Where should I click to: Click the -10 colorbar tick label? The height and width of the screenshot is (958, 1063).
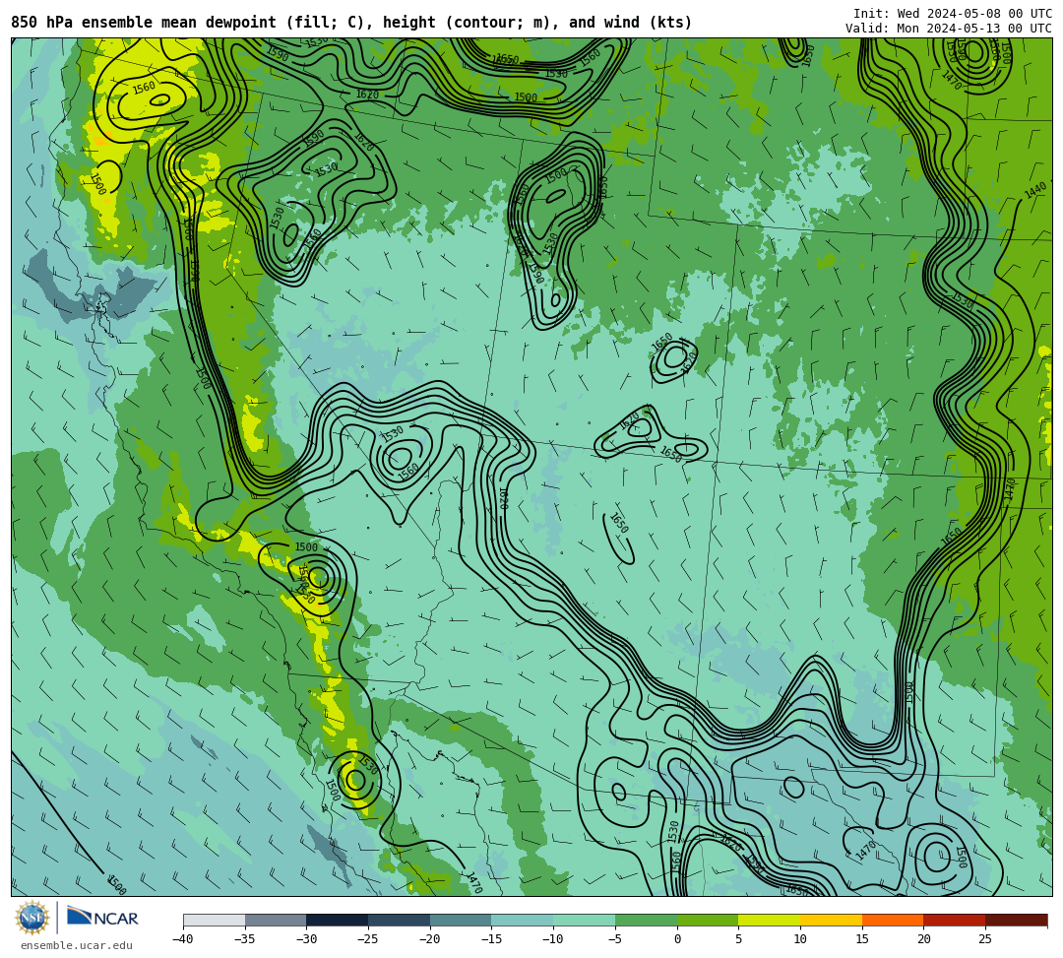pyautogui.click(x=552, y=939)
